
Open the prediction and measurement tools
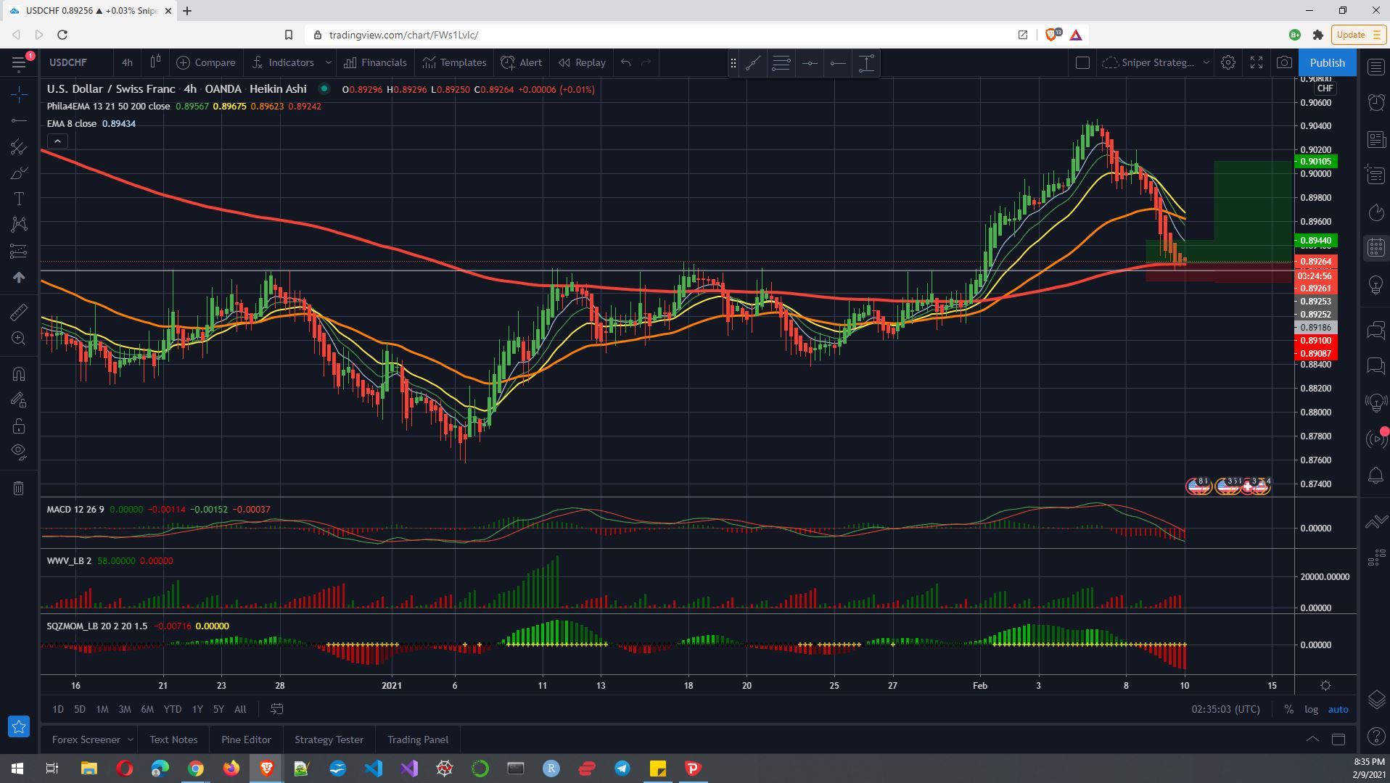(x=20, y=252)
